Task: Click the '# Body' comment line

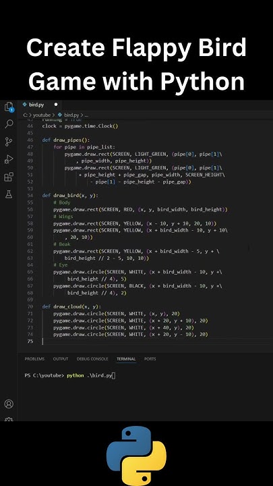Action: coord(62,202)
